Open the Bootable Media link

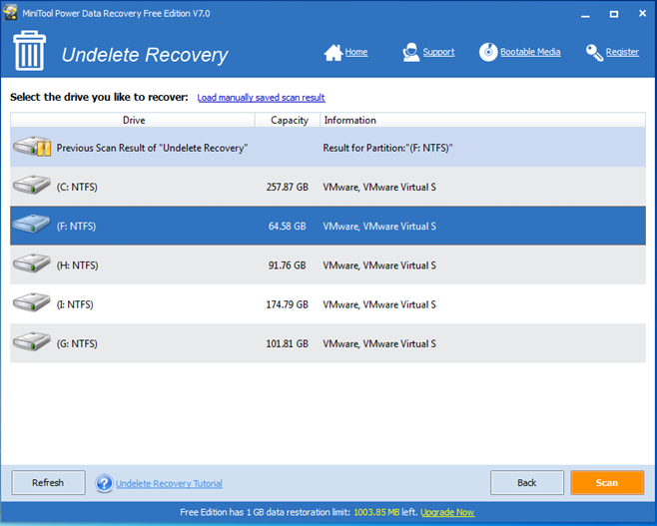[x=530, y=52]
